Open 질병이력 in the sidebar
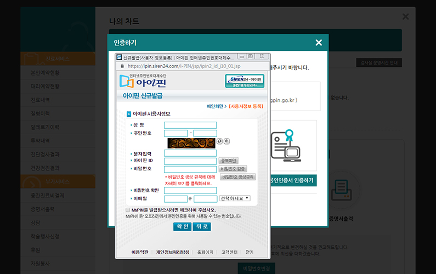Screen dimensions: 436x274 tap(58, 113)
